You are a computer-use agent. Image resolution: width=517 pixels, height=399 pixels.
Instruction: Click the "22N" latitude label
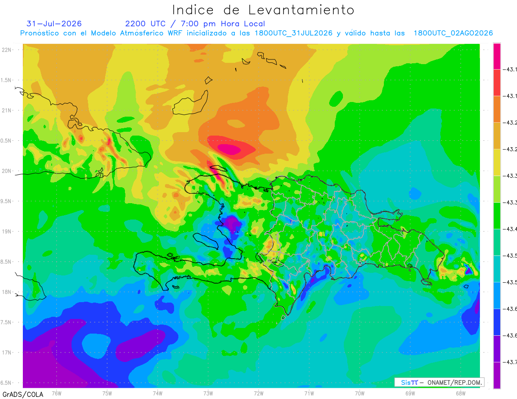[7, 50]
